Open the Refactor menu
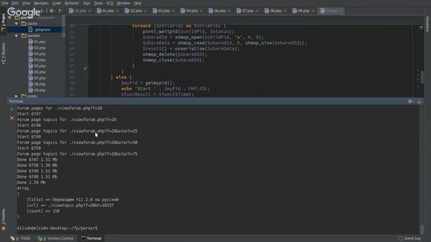Viewport: 431px width, 242px height. [x=72, y=3]
